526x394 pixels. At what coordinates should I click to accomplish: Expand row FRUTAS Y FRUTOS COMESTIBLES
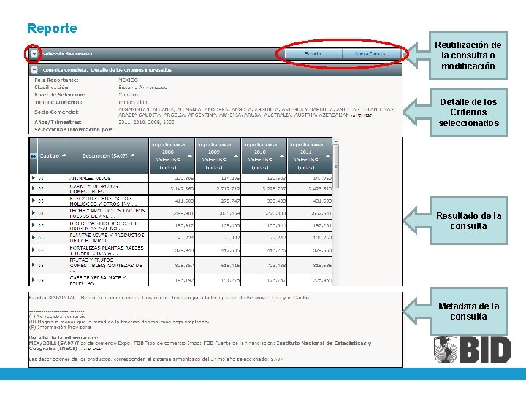[33, 265]
